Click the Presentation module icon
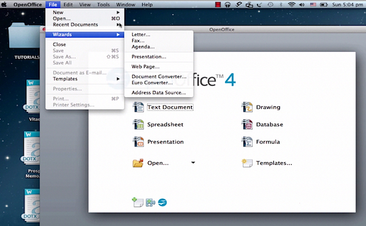 pos(138,142)
